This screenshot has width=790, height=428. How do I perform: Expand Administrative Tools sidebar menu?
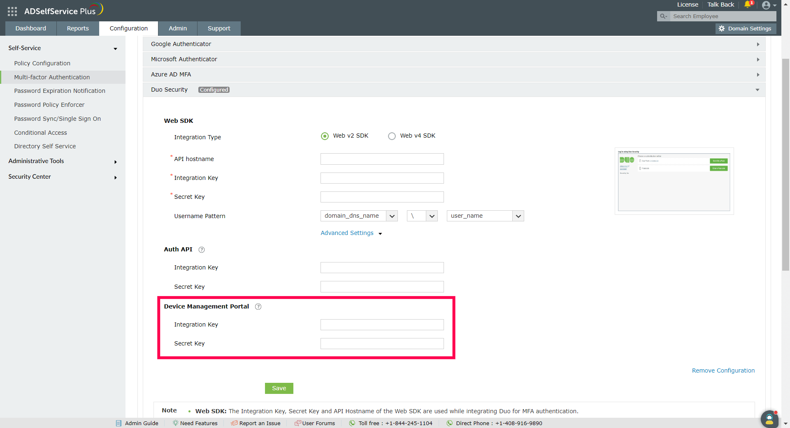coord(63,161)
